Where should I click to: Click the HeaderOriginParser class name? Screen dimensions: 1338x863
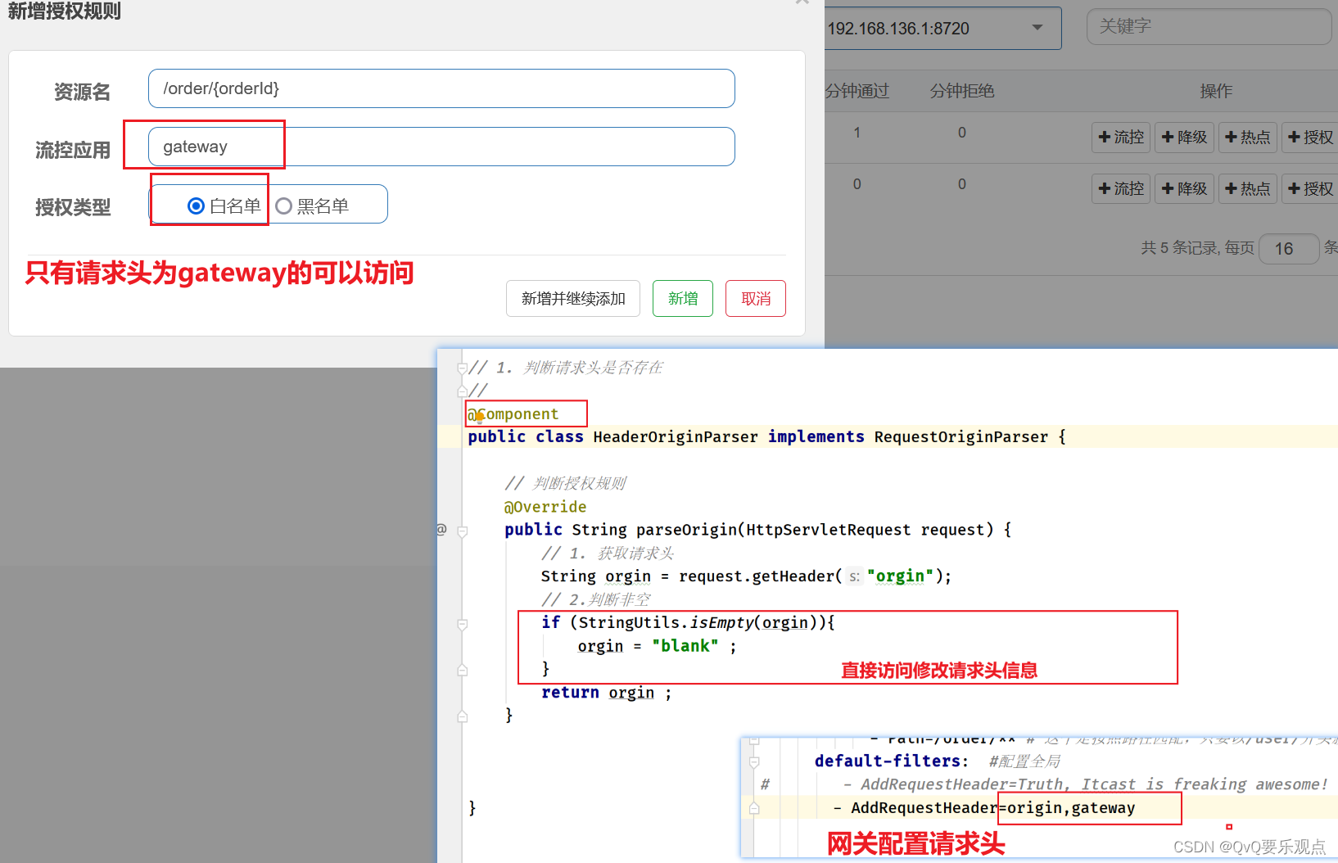(x=676, y=437)
